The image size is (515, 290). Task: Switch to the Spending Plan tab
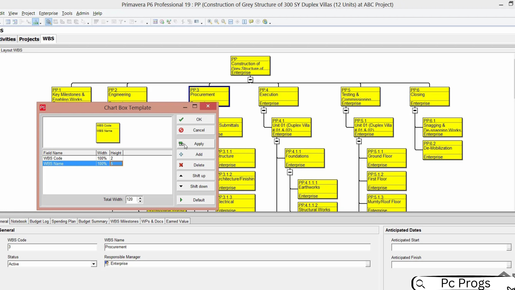coord(63,221)
